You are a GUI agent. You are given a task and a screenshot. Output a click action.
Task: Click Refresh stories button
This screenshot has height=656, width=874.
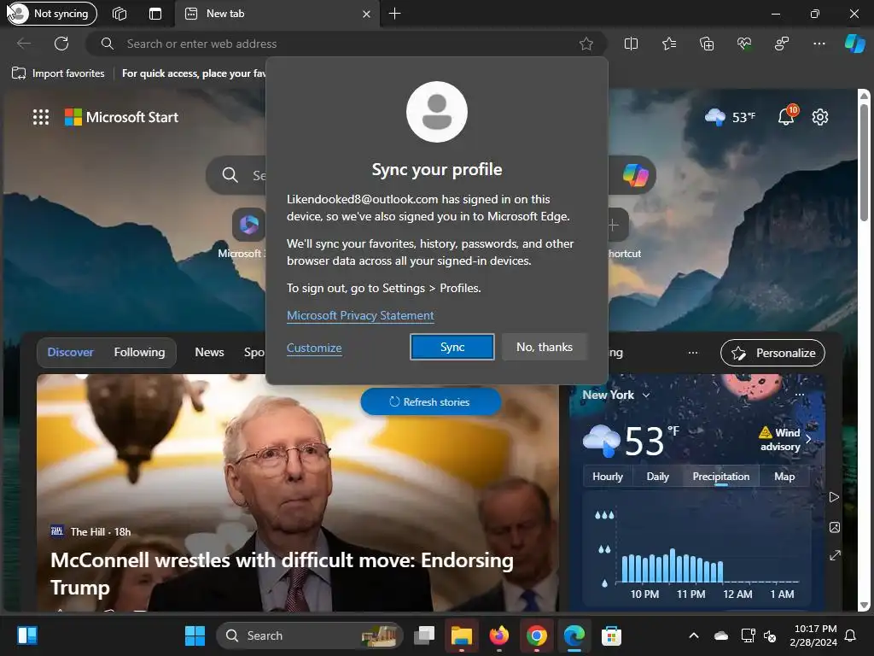click(x=431, y=401)
